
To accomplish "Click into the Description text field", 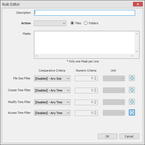I will (84, 13).
